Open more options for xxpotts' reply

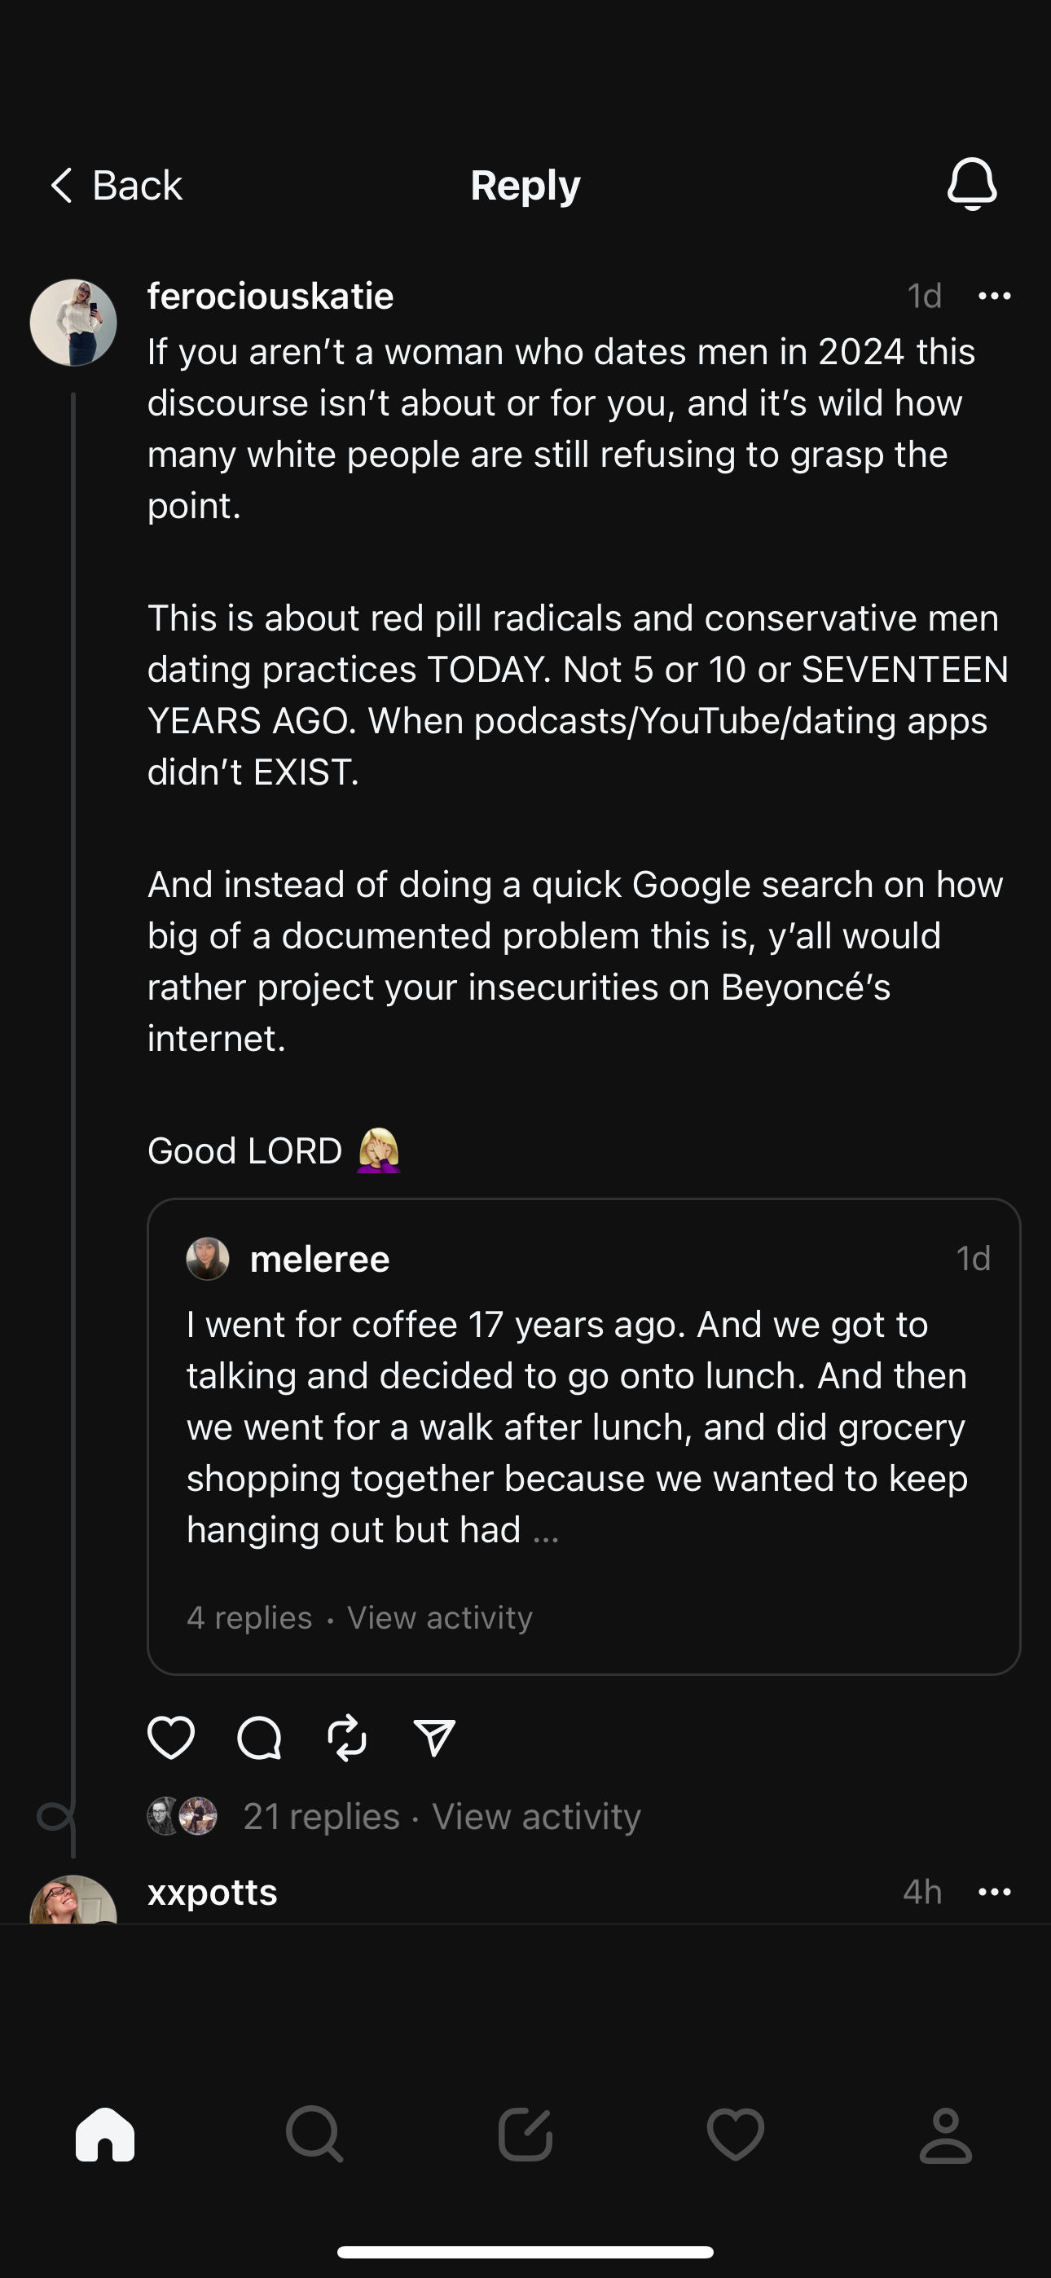pyautogui.click(x=995, y=1892)
